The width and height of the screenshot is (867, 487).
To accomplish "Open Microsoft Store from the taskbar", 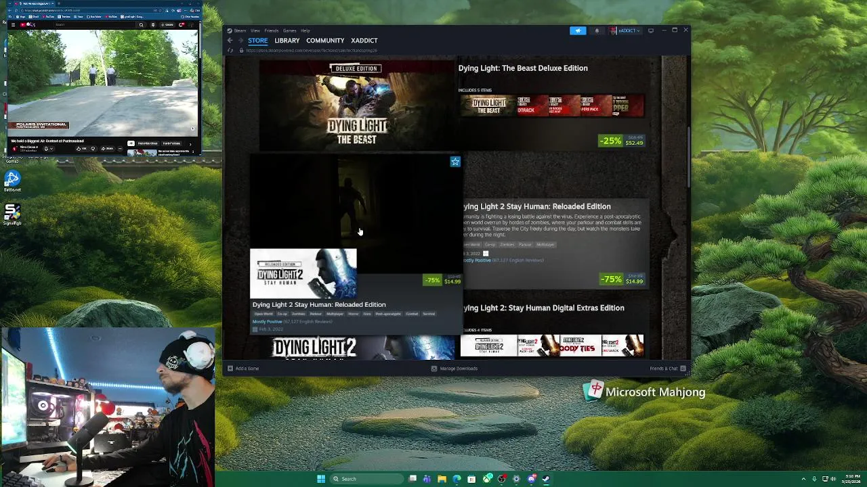I will click(471, 479).
